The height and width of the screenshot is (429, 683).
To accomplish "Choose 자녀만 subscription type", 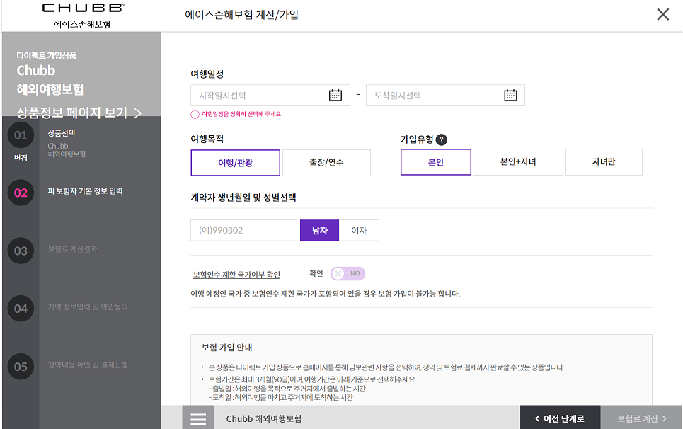I will [604, 162].
